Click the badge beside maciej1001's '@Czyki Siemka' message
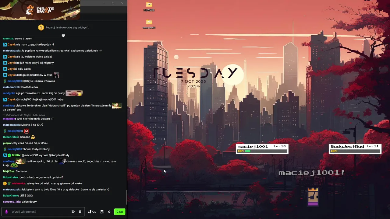Image resolution: width=390 pixels, height=219 pixels. pos(5,81)
